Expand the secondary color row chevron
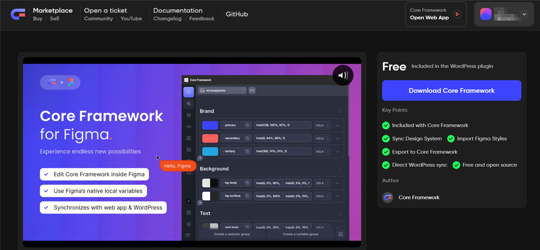 (338, 138)
